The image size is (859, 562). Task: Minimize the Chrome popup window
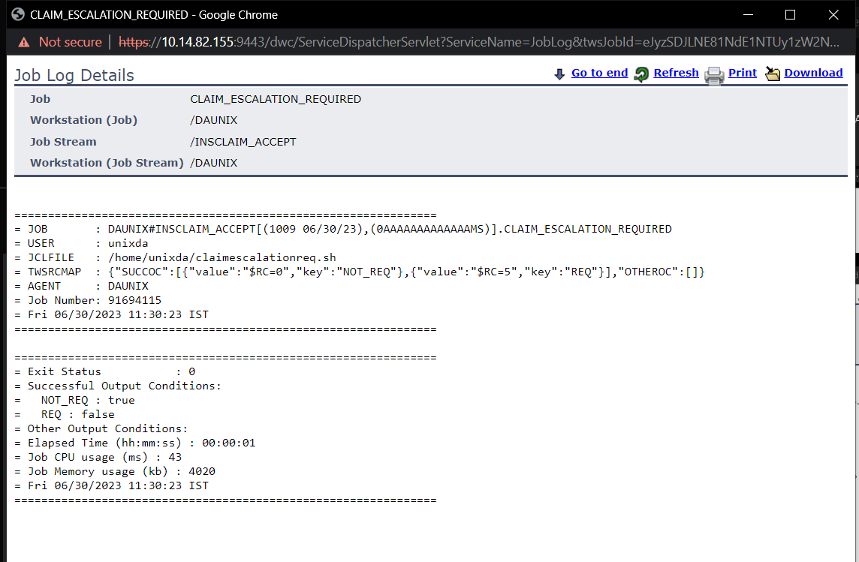coord(747,15)
